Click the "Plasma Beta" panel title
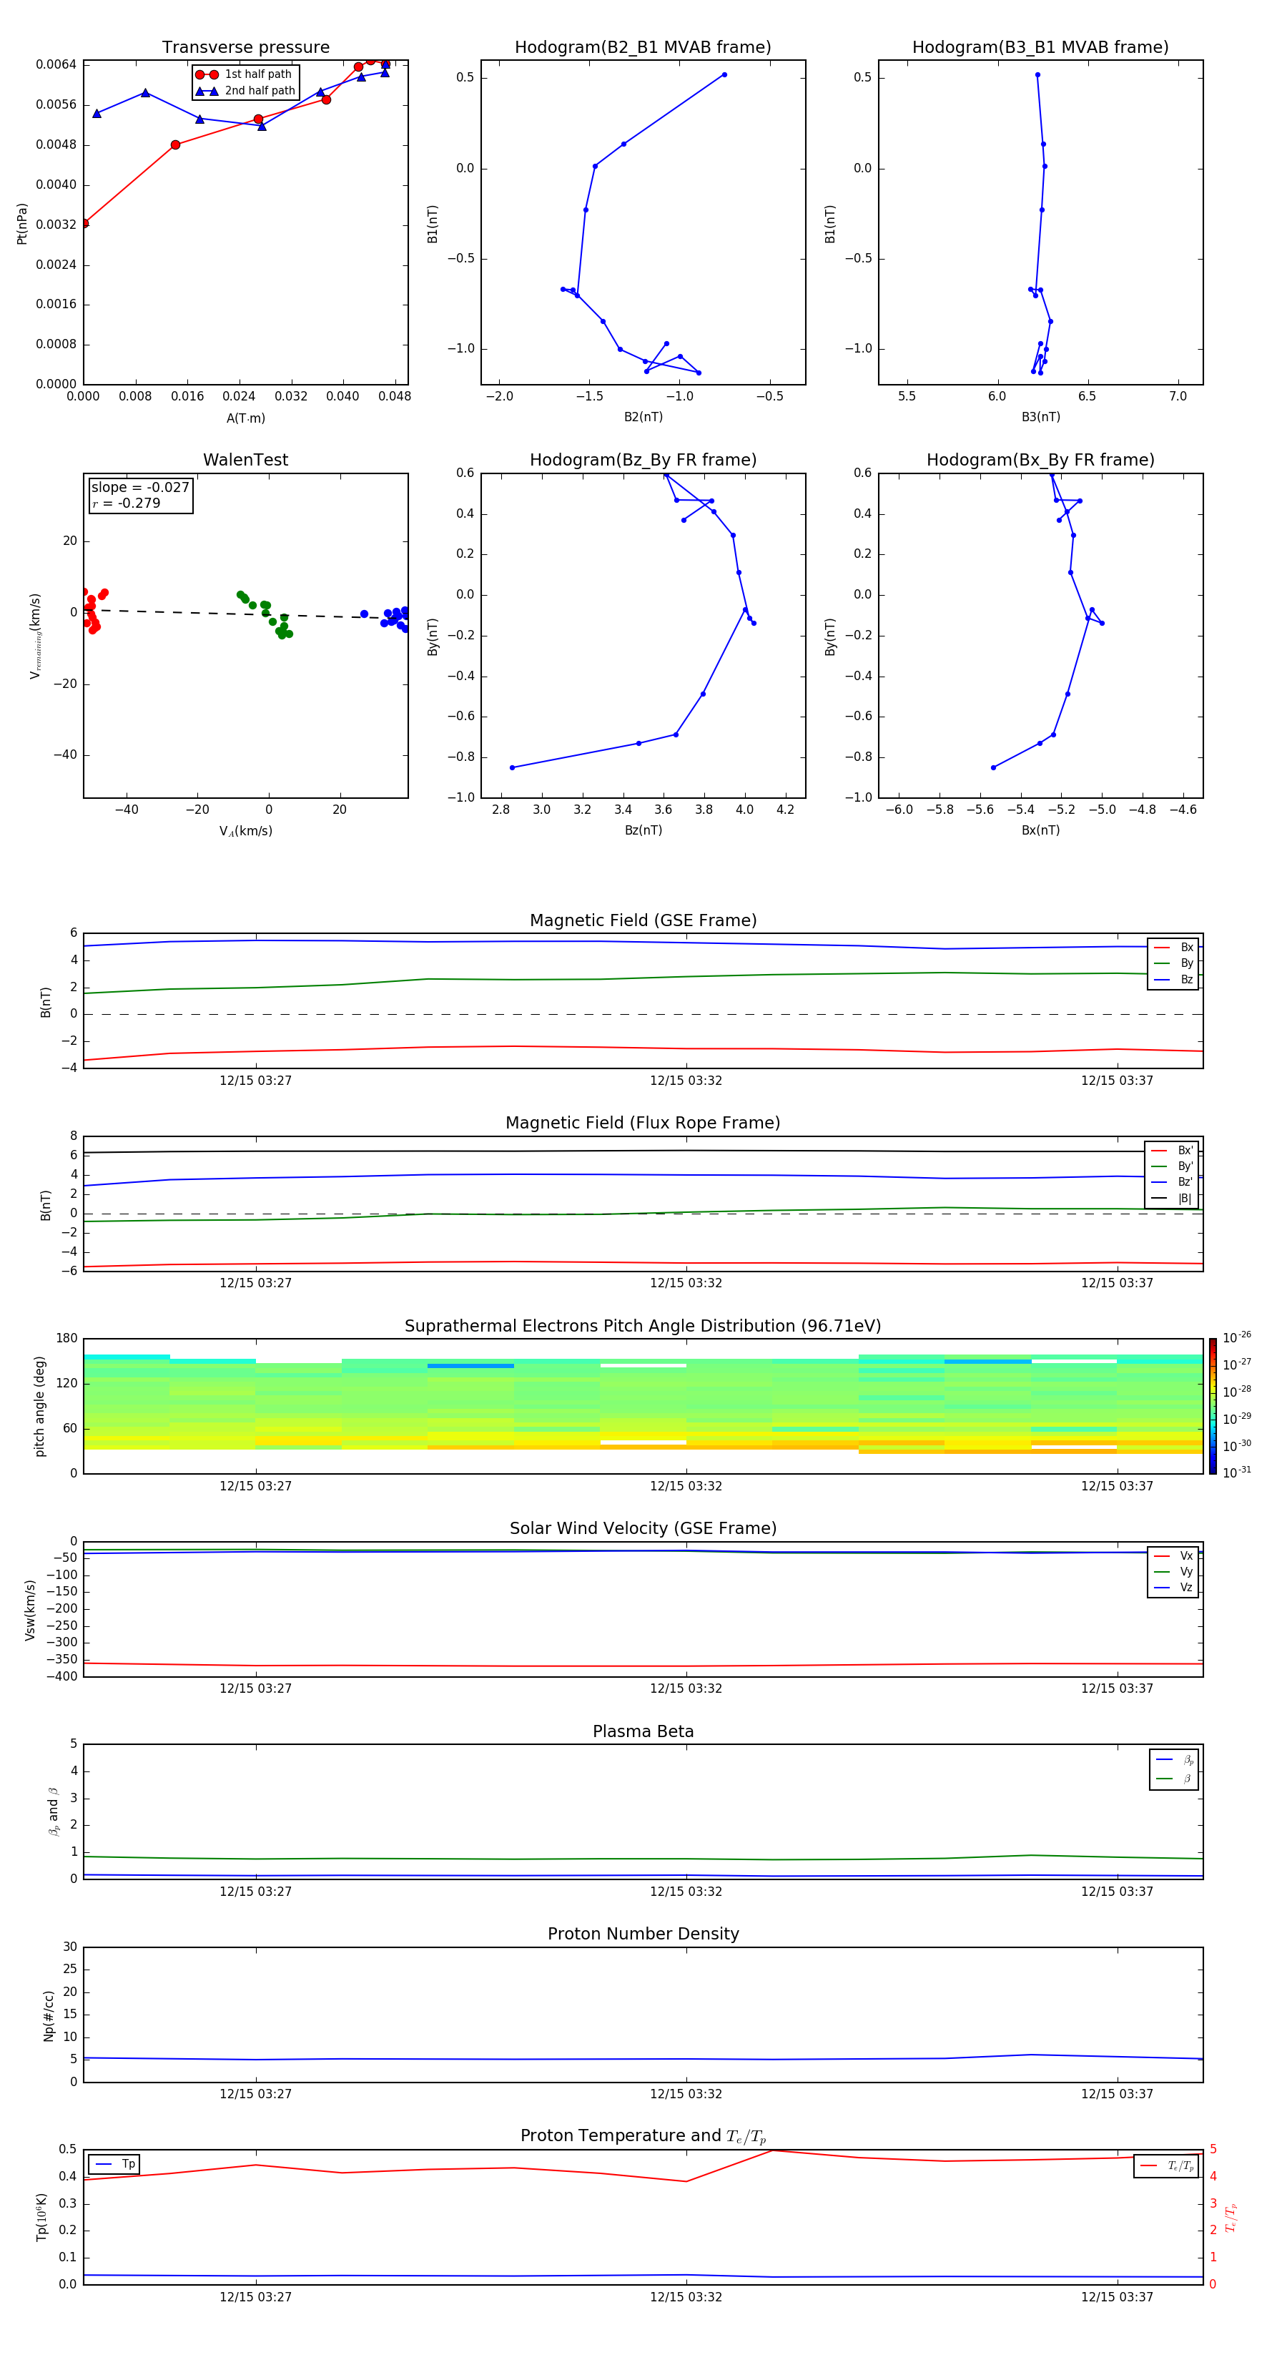1287x2360 pixels. point(643,1731)
